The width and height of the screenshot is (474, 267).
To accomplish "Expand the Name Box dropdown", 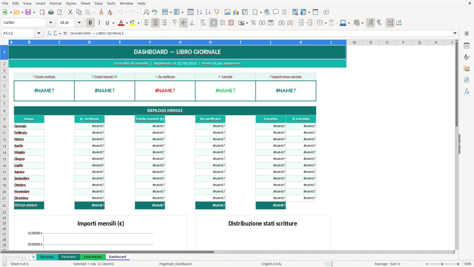I will click(39, 33).
